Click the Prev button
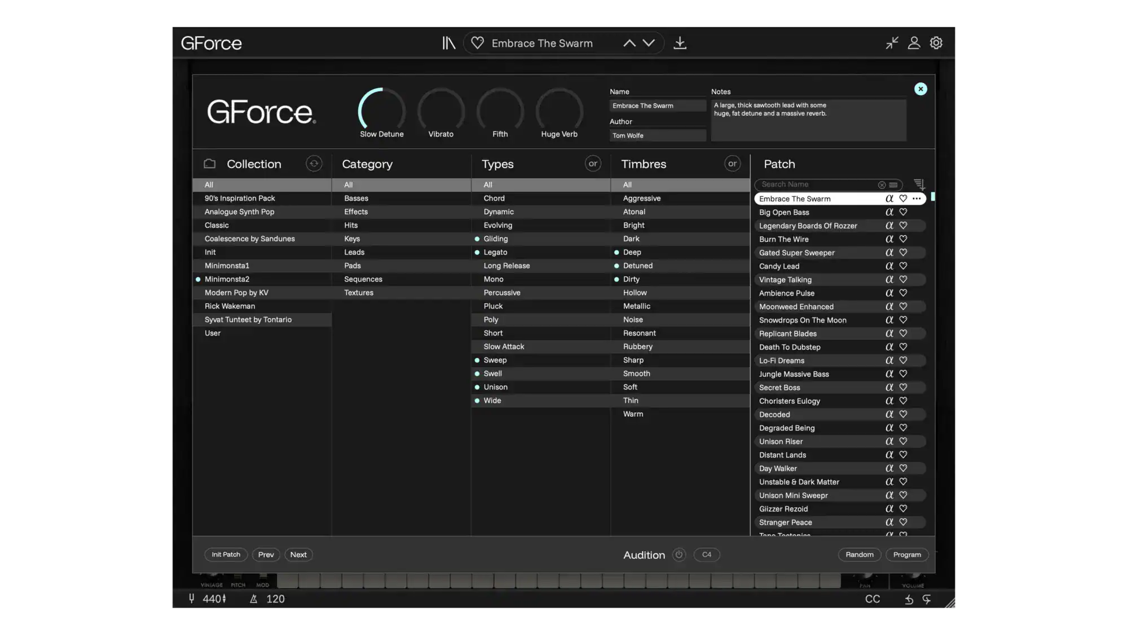1128x635 pixels. (266, 555)
